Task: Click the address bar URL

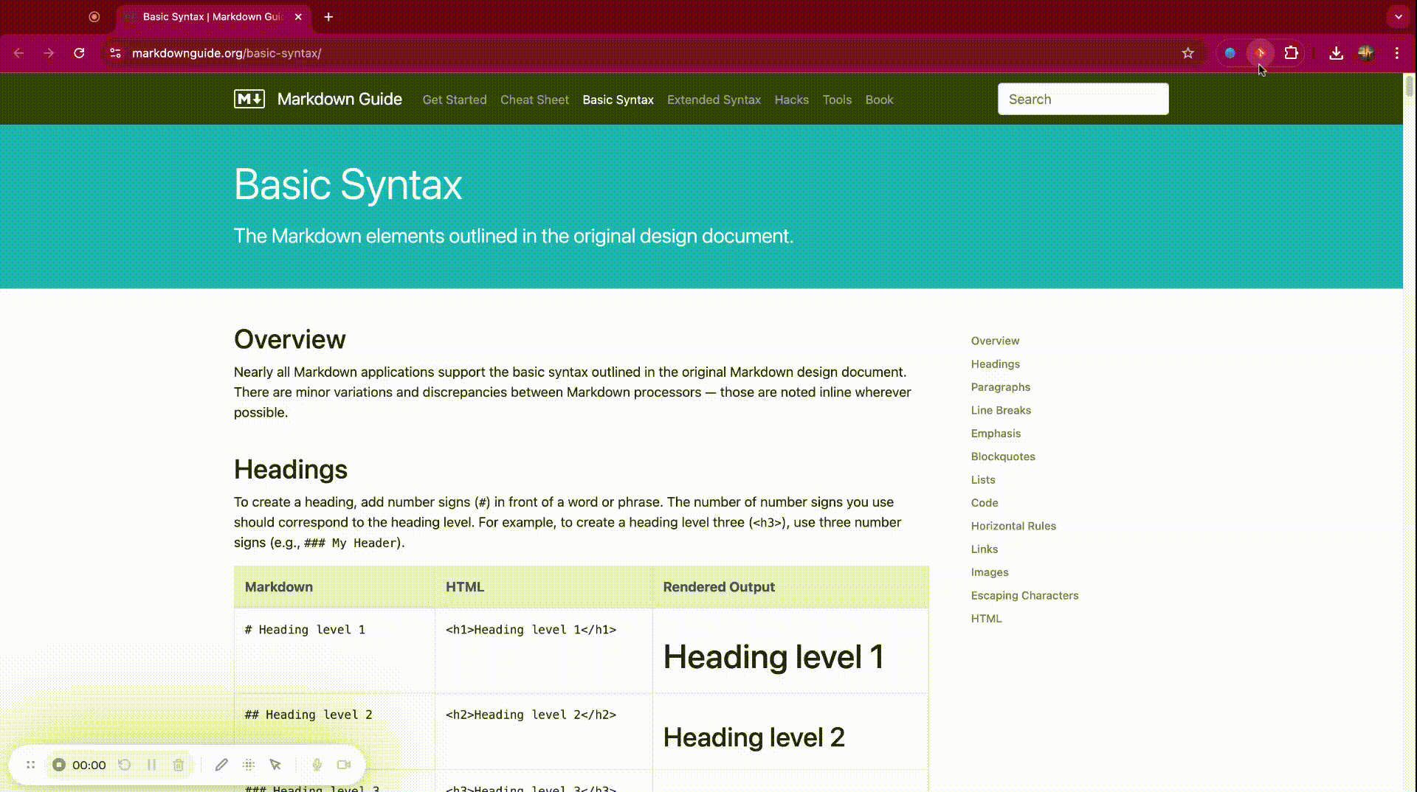Action: coord(227,53)
